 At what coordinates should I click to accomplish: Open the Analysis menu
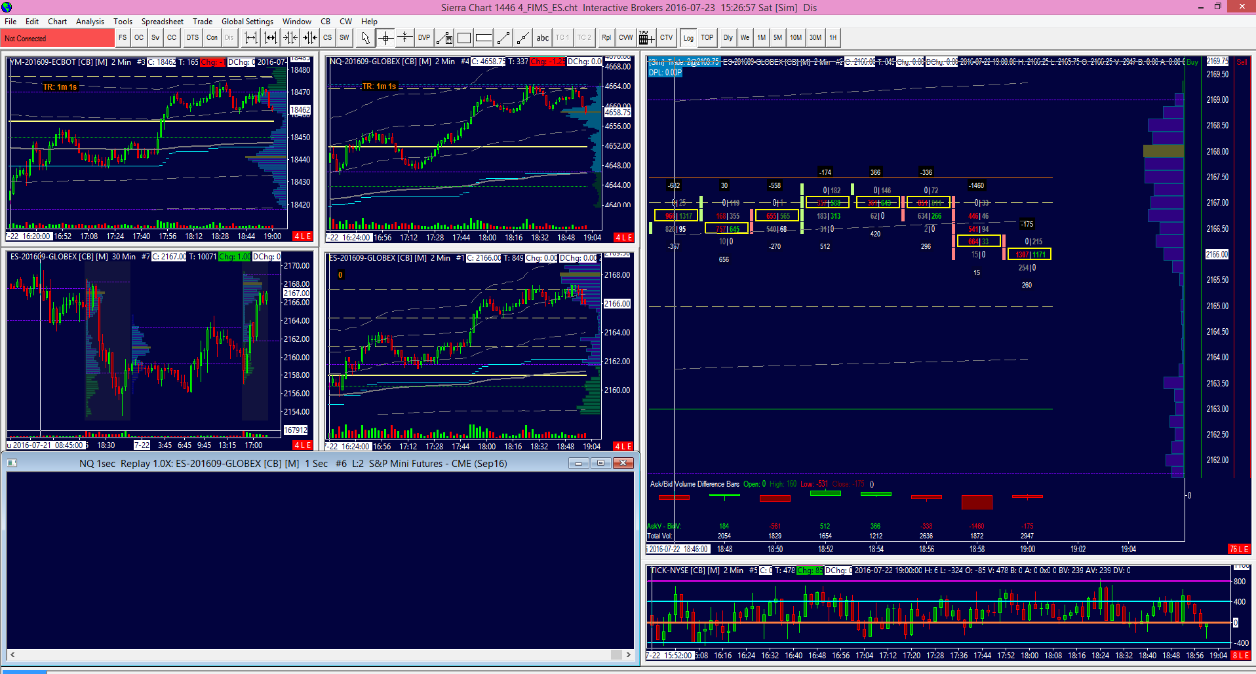coord(90,22)
